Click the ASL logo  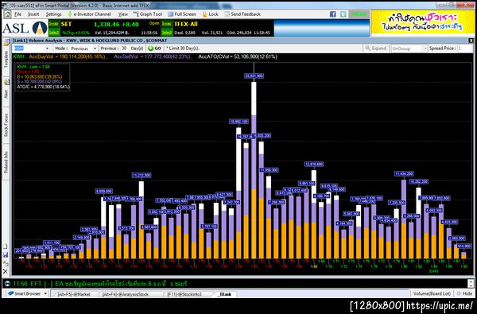(25, 28)
